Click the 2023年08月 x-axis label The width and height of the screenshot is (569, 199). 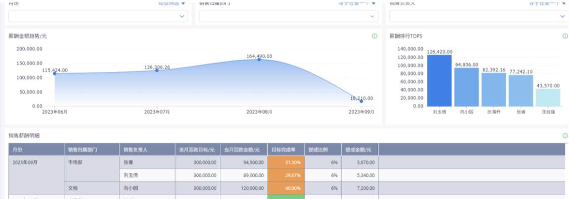point(259,112)
